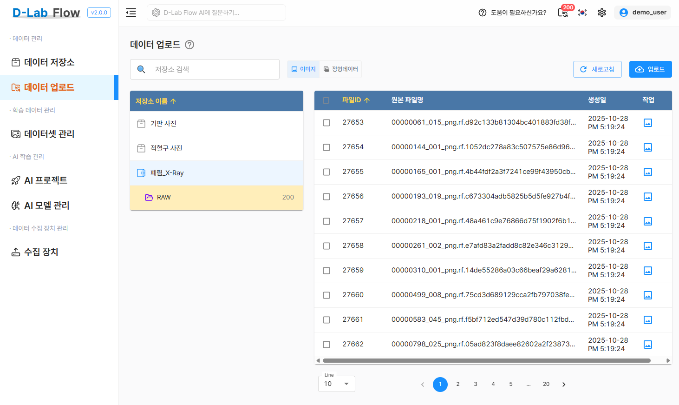Click the 업로드 button
Image resolution: width=679 pixels, height=405 pixels.
[650, 69]
